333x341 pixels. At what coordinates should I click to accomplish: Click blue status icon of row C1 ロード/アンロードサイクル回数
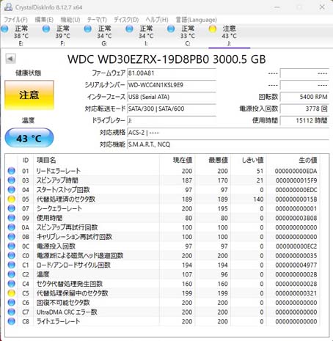pyautogui.click(x=12, y=265)
